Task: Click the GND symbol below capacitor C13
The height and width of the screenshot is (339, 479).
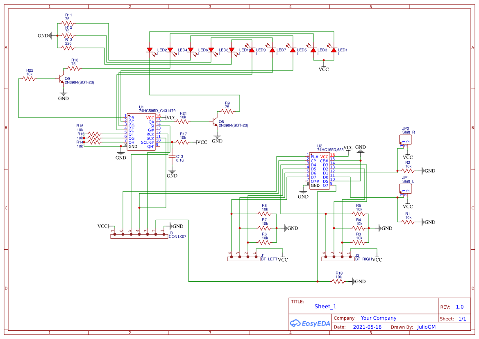Action: (172, 174)
